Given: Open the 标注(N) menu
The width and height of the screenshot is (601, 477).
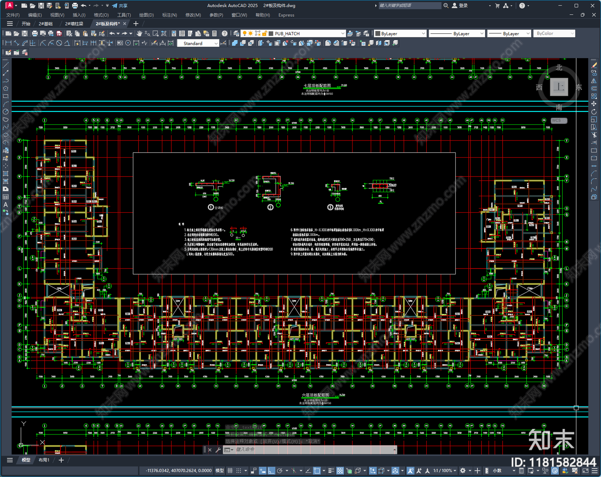Looking at the screenshot, I should [x=169, y=15].
